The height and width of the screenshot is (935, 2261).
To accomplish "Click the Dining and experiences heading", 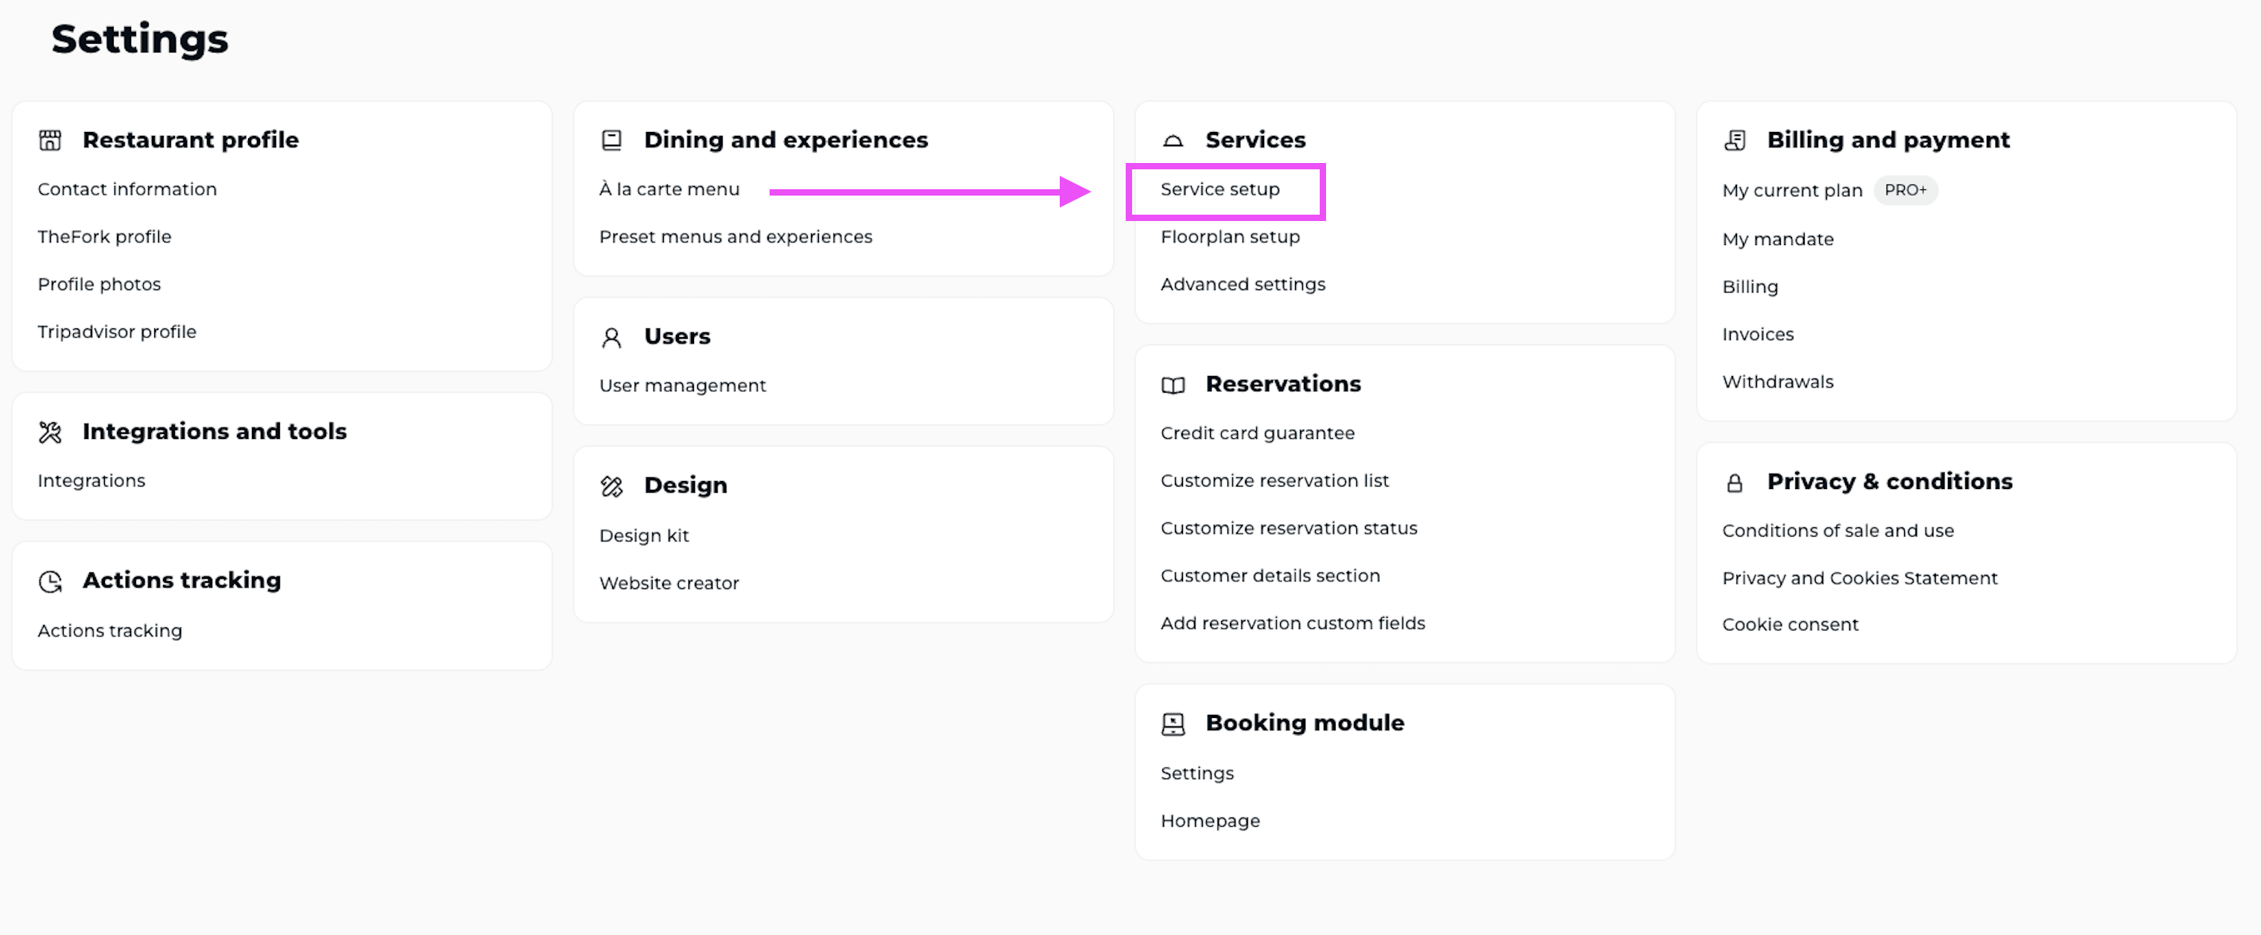I will (x=785, y=140).
